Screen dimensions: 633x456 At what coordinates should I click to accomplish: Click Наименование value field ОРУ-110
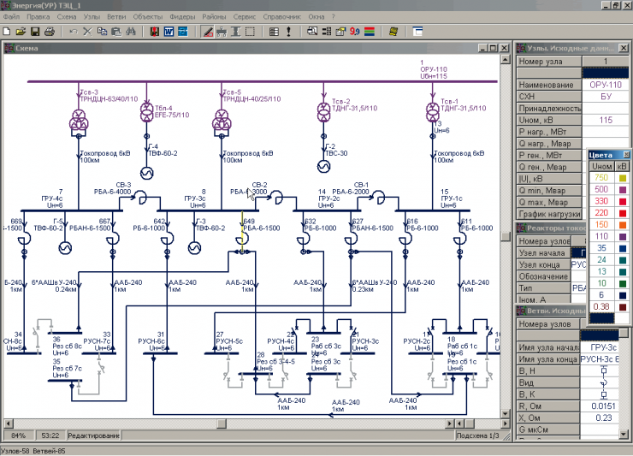point(605,85)
